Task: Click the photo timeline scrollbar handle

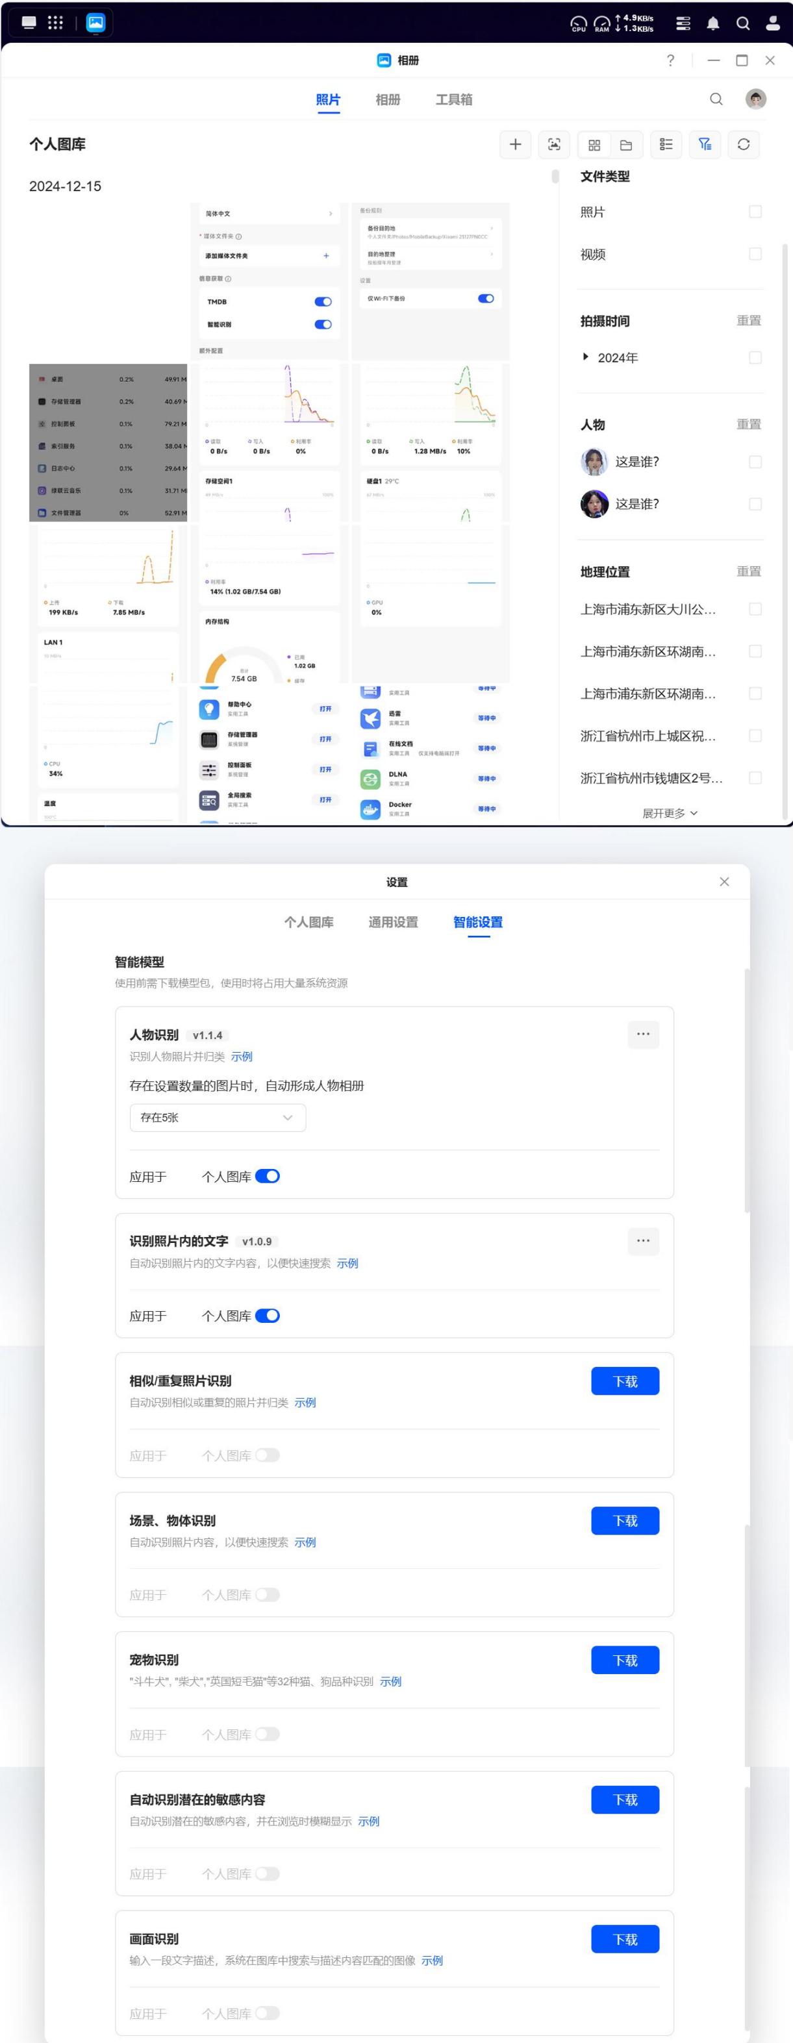Action: [x=555, y=176]
